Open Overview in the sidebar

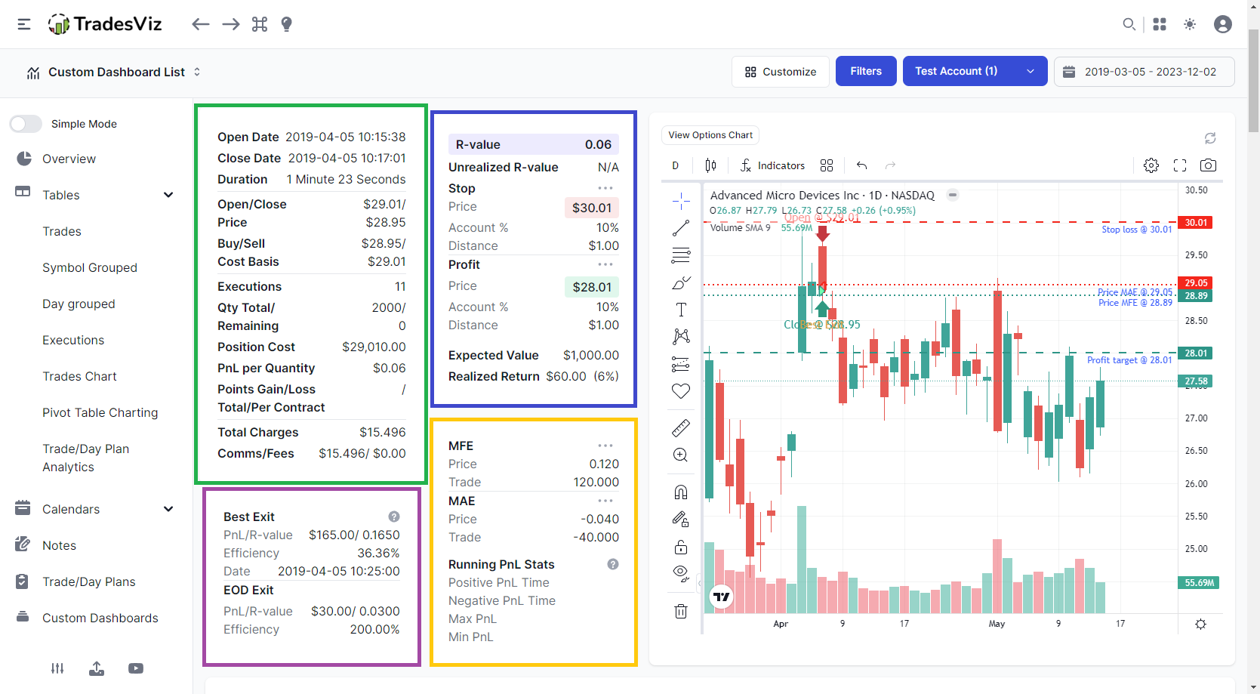point(69,159)
